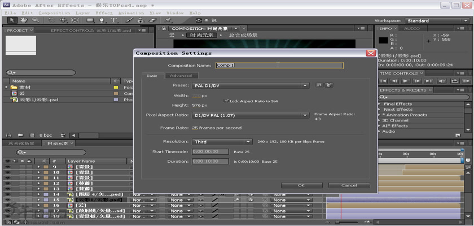Screen dimensions: 474x226
Task: Click OK in Composition Settings
Action: pyautogui.click(x=301, y=185)
